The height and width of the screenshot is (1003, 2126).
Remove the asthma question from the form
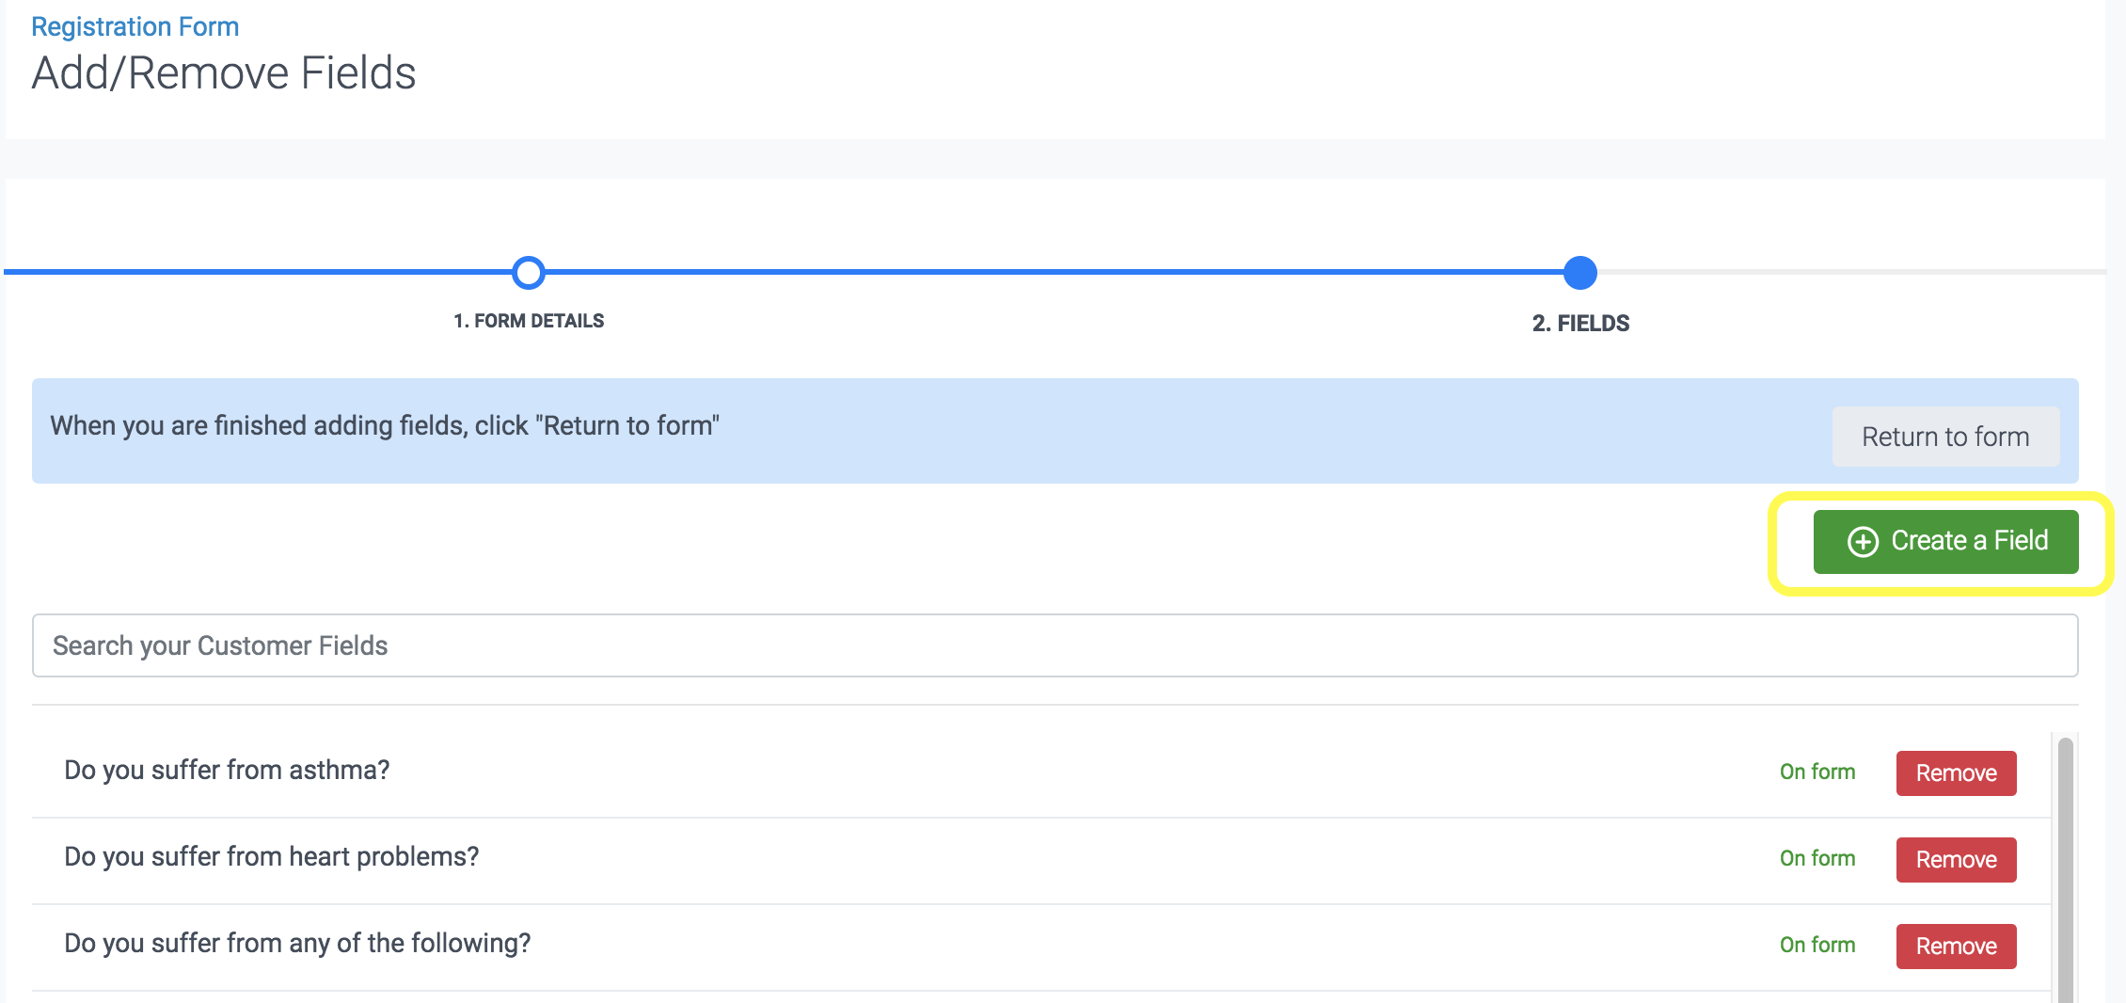pyautogui.click(x=1956, y=772)
